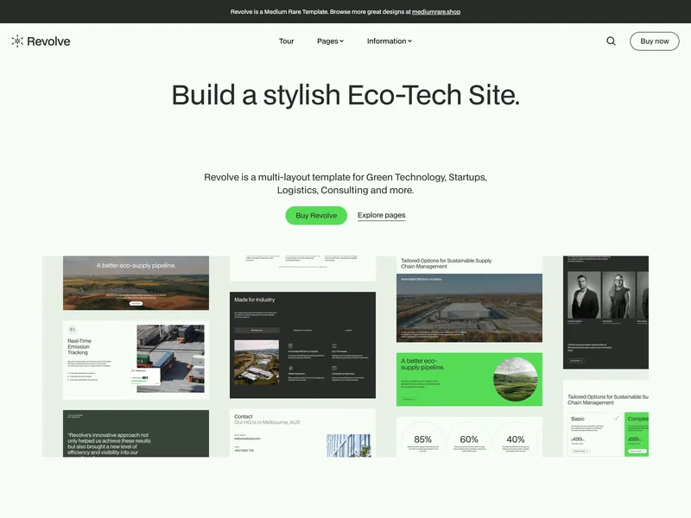691x518 pixels.
Task: Click 'Tailored Options for Sustainable Supply Chain Management' heading above warehouse
Action: pos(446,263)
